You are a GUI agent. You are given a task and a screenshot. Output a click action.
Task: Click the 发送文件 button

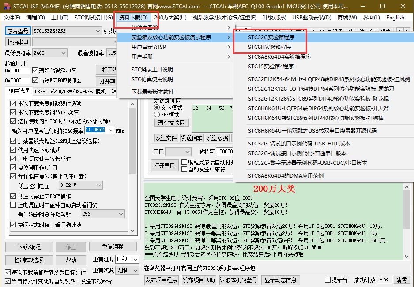[x=166, y=138]
